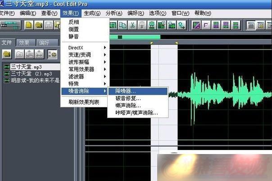Screen dimensions: 272x181
Task: Click the greyed paste-down arrow icon
Action: (x=142, y=25)
